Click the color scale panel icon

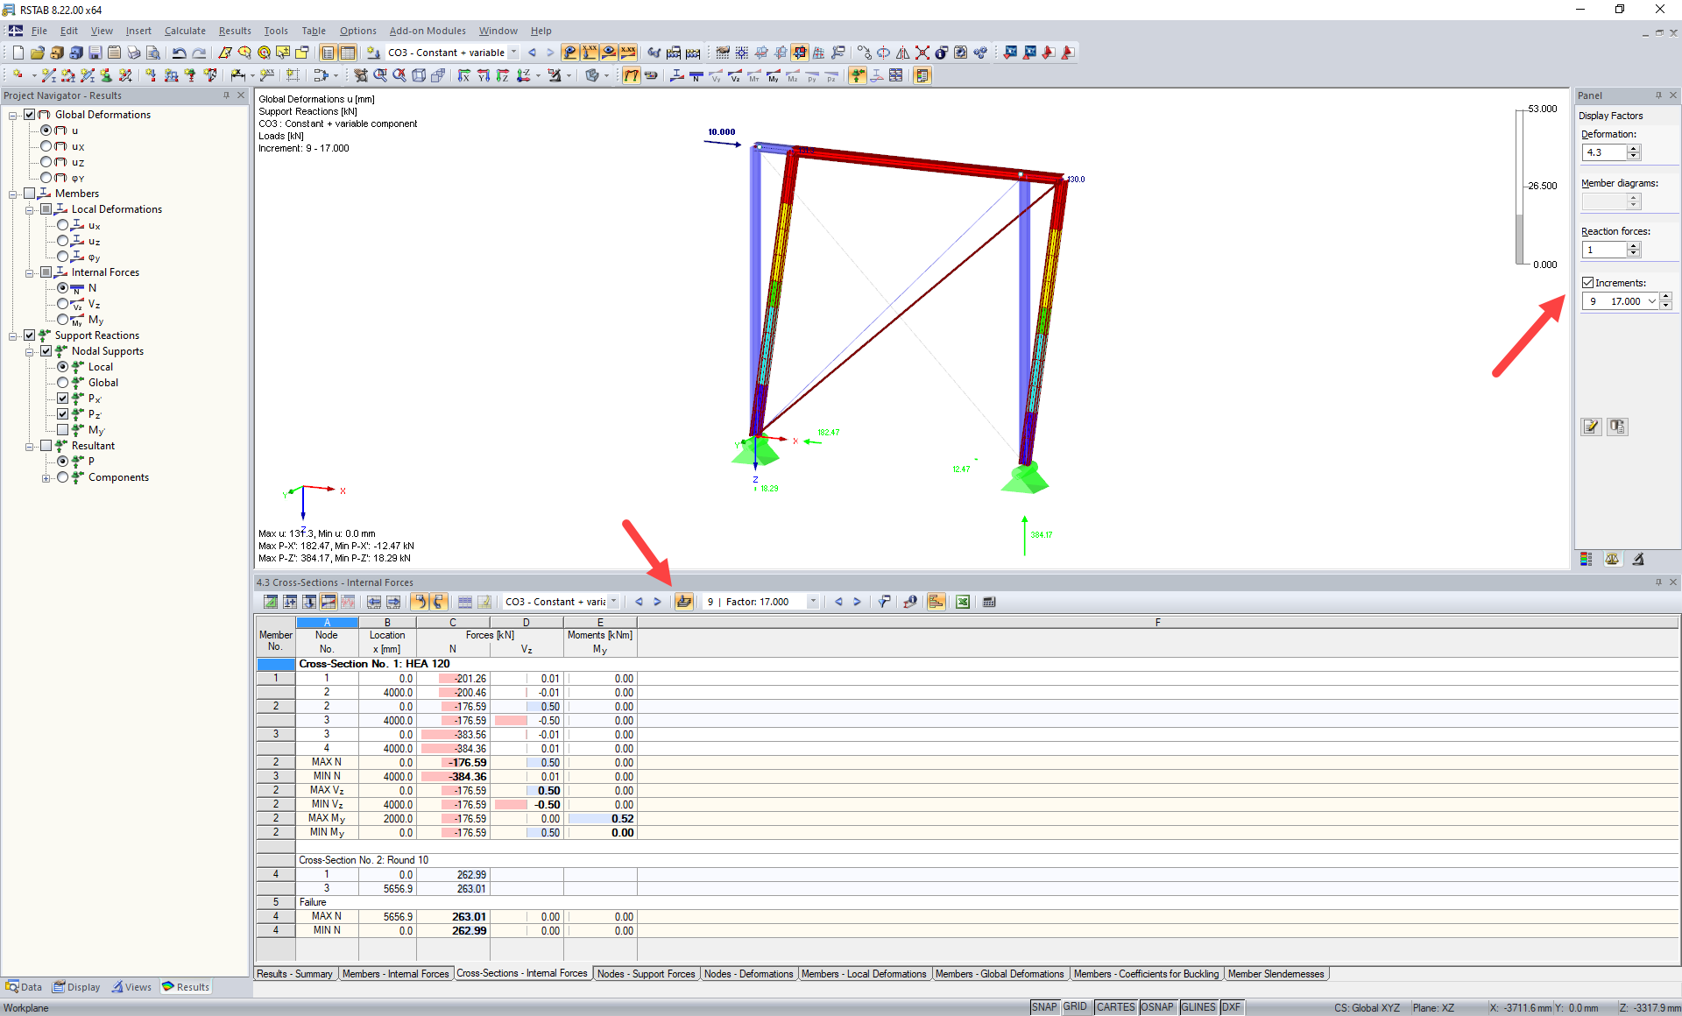coord(1587,559)
